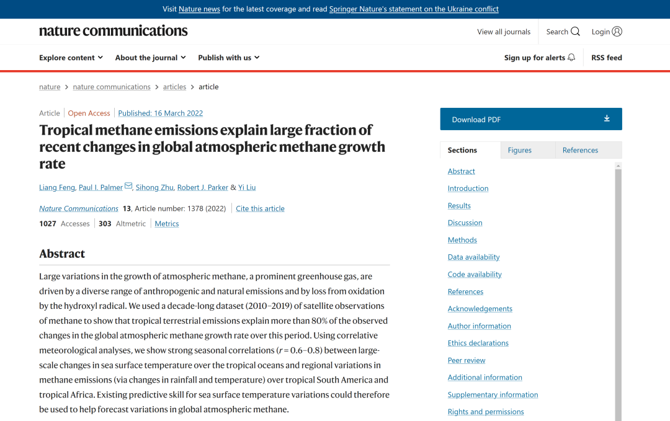This screenshot has height=421, width=670.
Task: Jump to the Discussion section
Action: [x=465, y=223]
